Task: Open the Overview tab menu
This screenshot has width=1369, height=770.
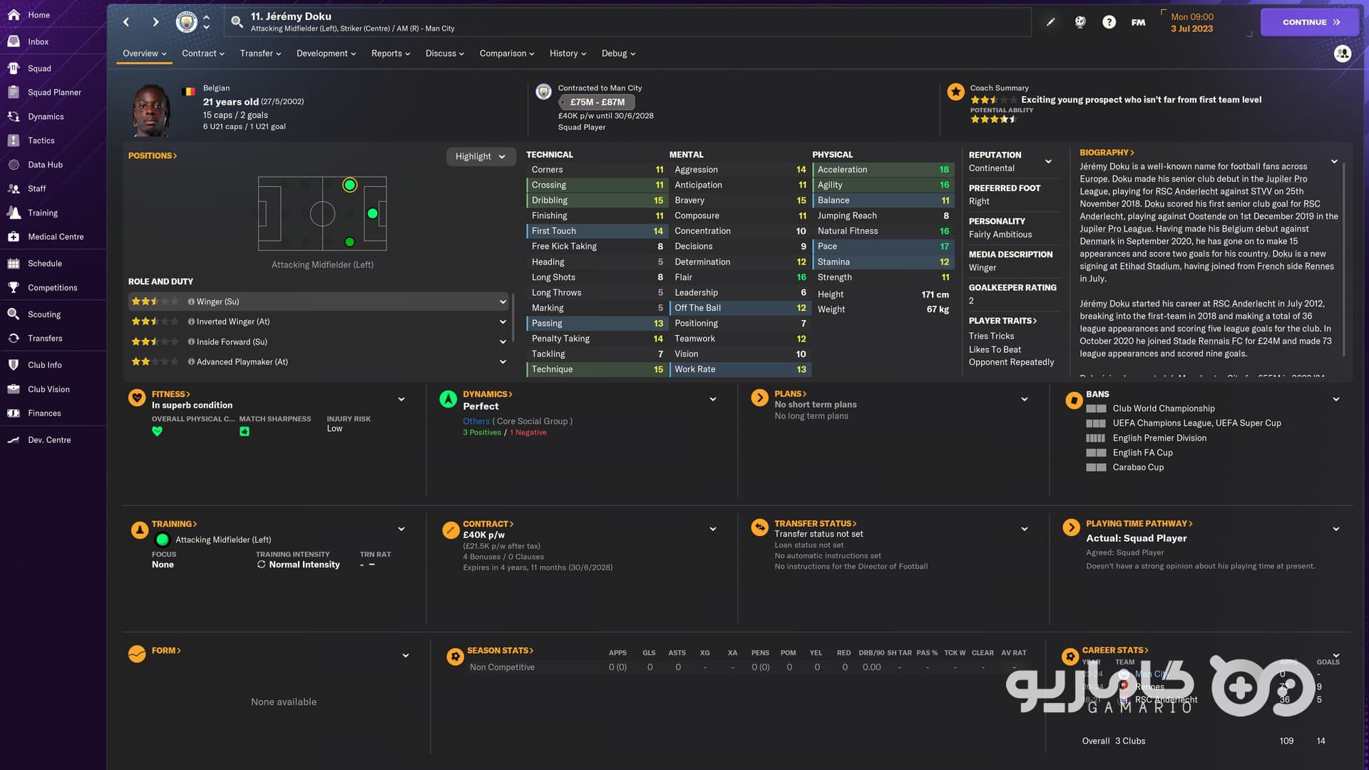Action: point(145,53)
